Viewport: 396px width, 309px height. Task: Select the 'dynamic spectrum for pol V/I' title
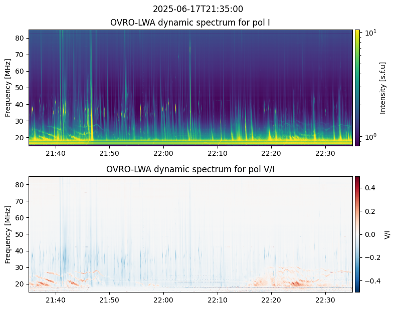(x=191, y=169)
